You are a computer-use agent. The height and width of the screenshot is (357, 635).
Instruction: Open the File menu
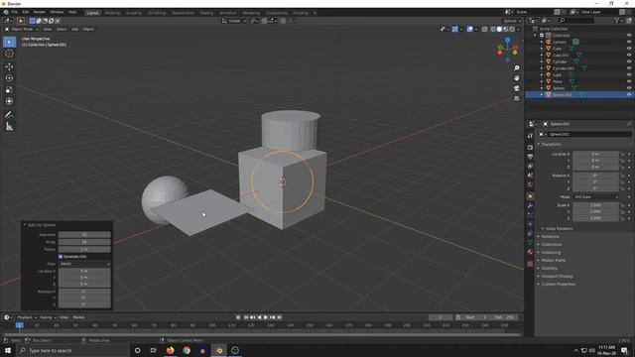pos(15,12)
